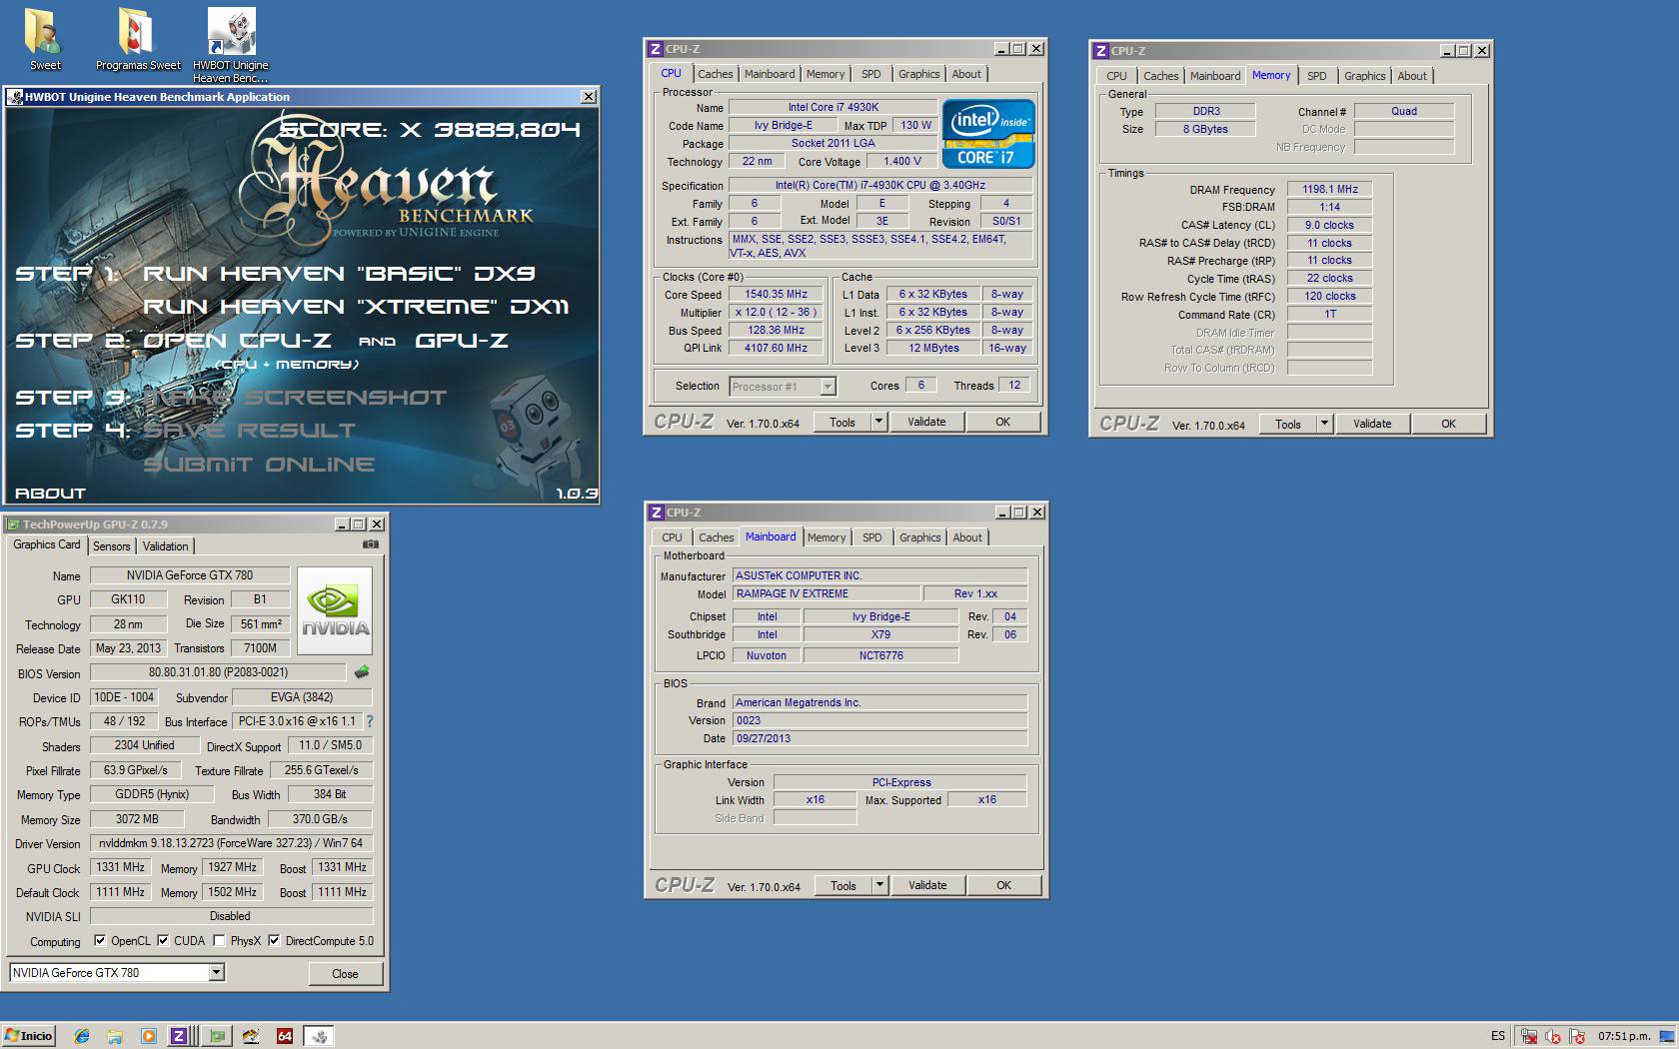Click ABOUT in Heaven Benchmark app
1679x1049 pixels.
(x=50, y=494)
